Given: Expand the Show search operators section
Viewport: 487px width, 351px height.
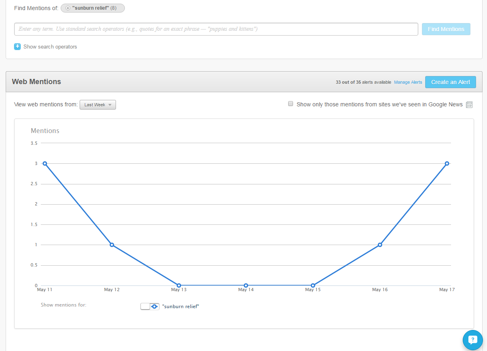Looking at the screenshot, I should (x=49, y=47).
